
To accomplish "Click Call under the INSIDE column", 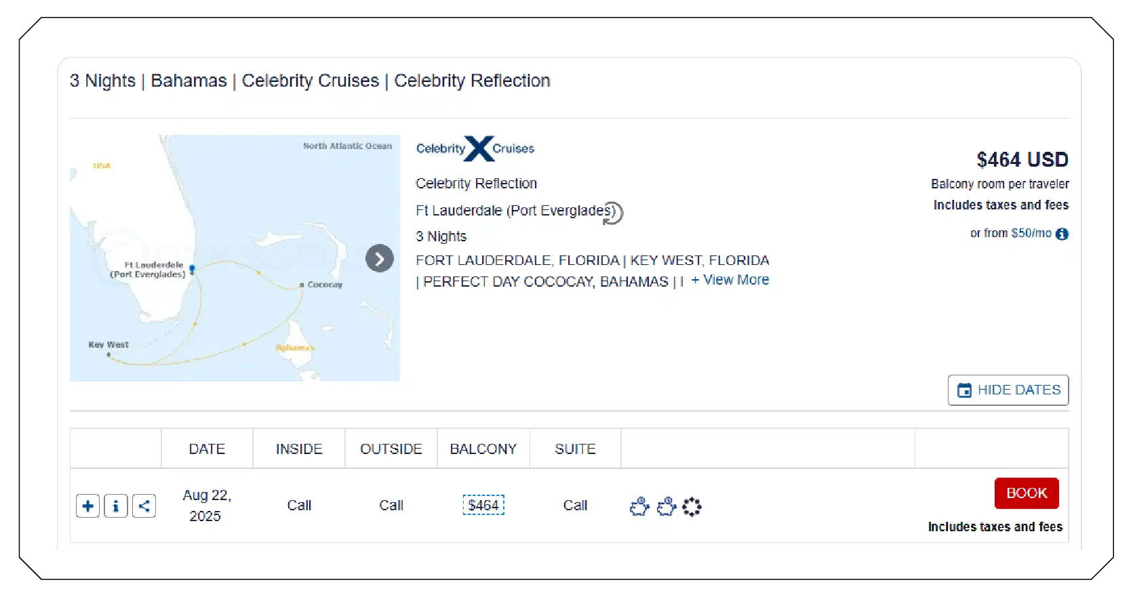I will click(x=298, y=505).
